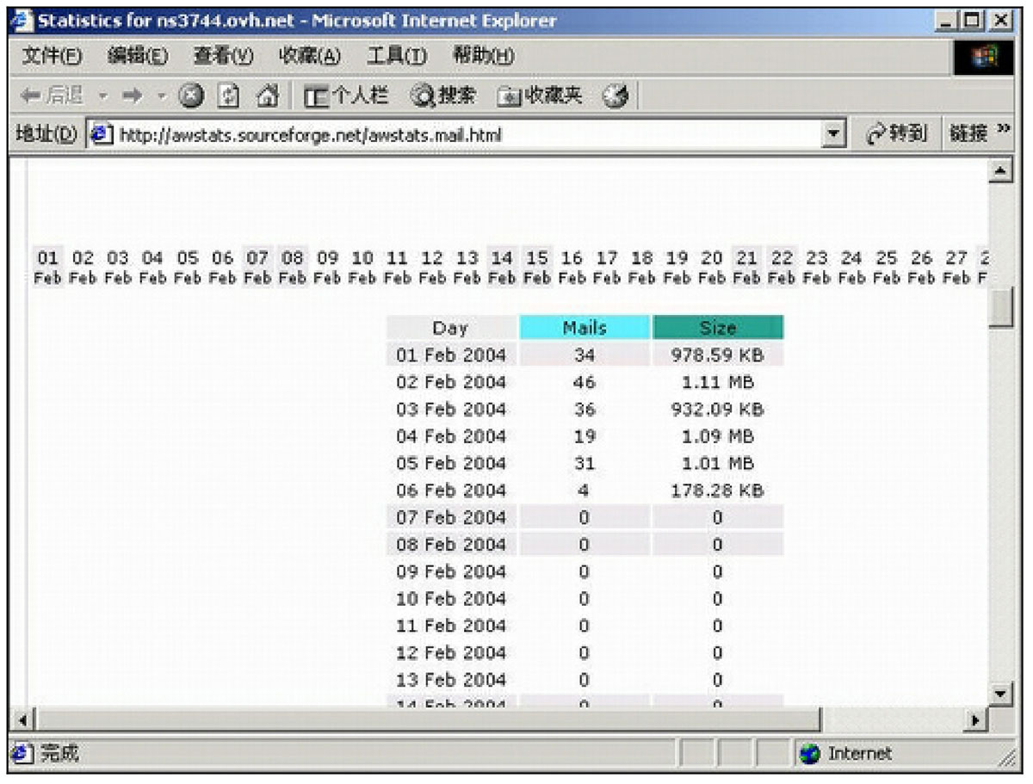Go back with the Back arrow button
Image resolution: width=1033 pixels, height=784 pixels.
[x=52, y=96]
